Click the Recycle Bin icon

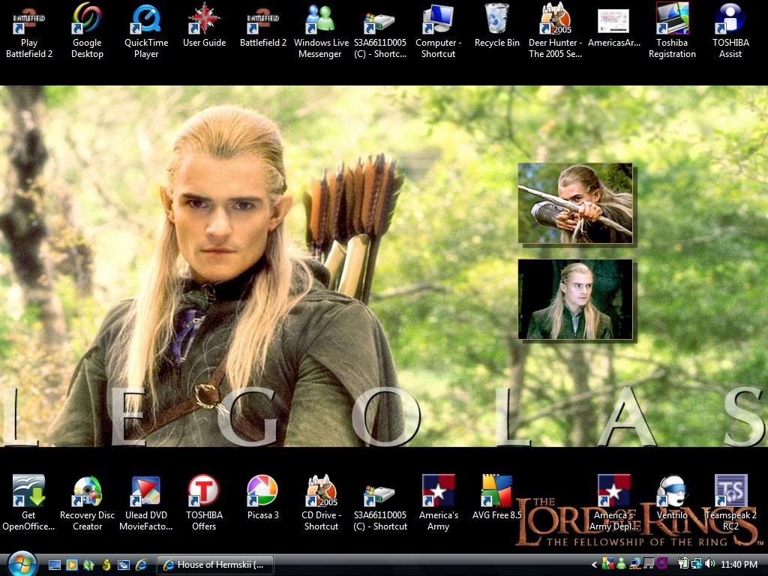pos(496,19)
